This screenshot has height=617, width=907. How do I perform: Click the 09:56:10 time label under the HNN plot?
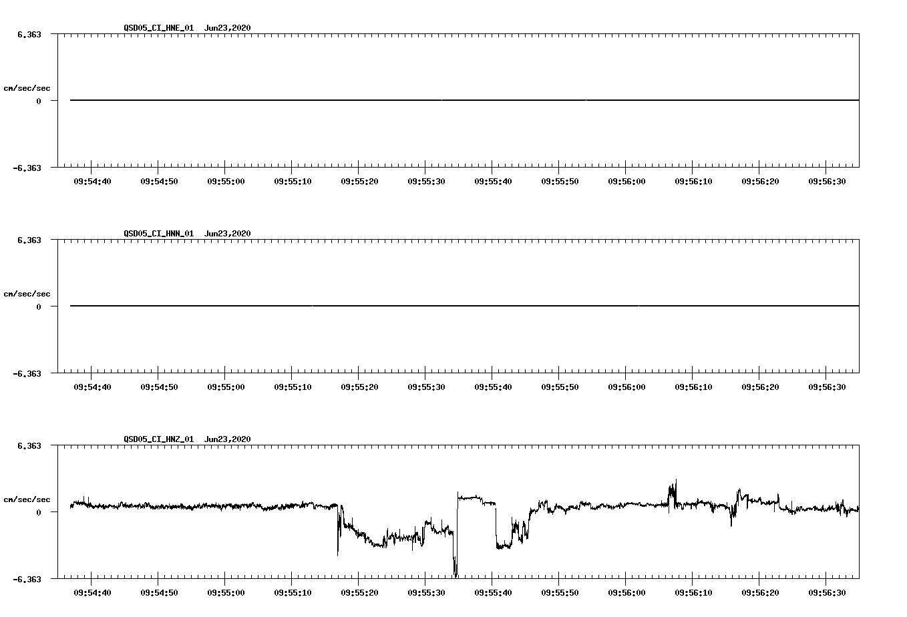pos(693,387)
